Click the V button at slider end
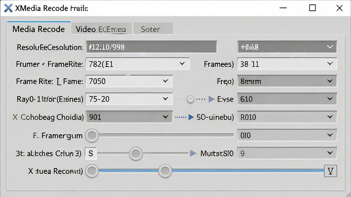Screen dimensions: 351x197 (330, 171)
